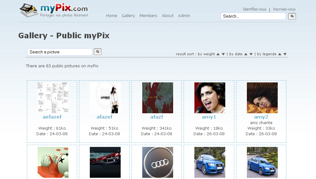This screenshot has height=179, width=316.
Task: Click the Identifiez-vous login link
Action: (x=255, y=9)
